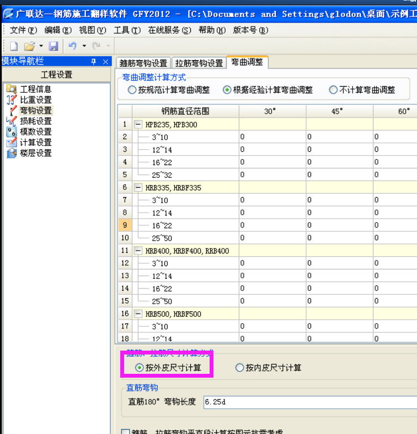Click the Save floppy disk icon
This screenshot has width=417, height=434.
[x=54, y=46]
